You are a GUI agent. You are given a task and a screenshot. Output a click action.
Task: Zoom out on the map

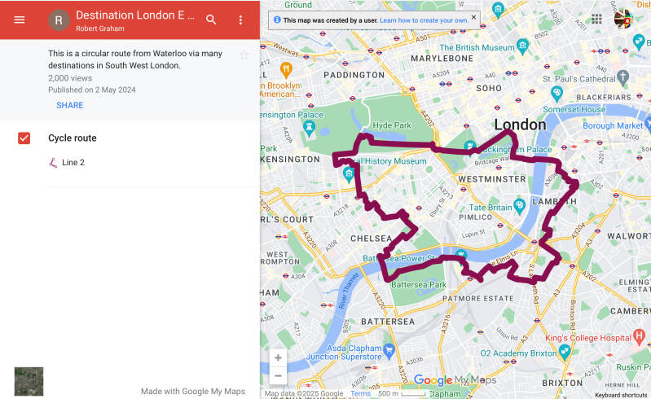click(279, 375)
